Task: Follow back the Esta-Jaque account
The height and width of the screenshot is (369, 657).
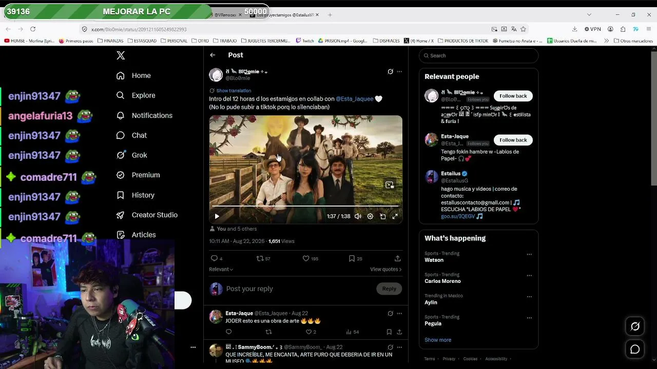Action: [x=513, y=140]
